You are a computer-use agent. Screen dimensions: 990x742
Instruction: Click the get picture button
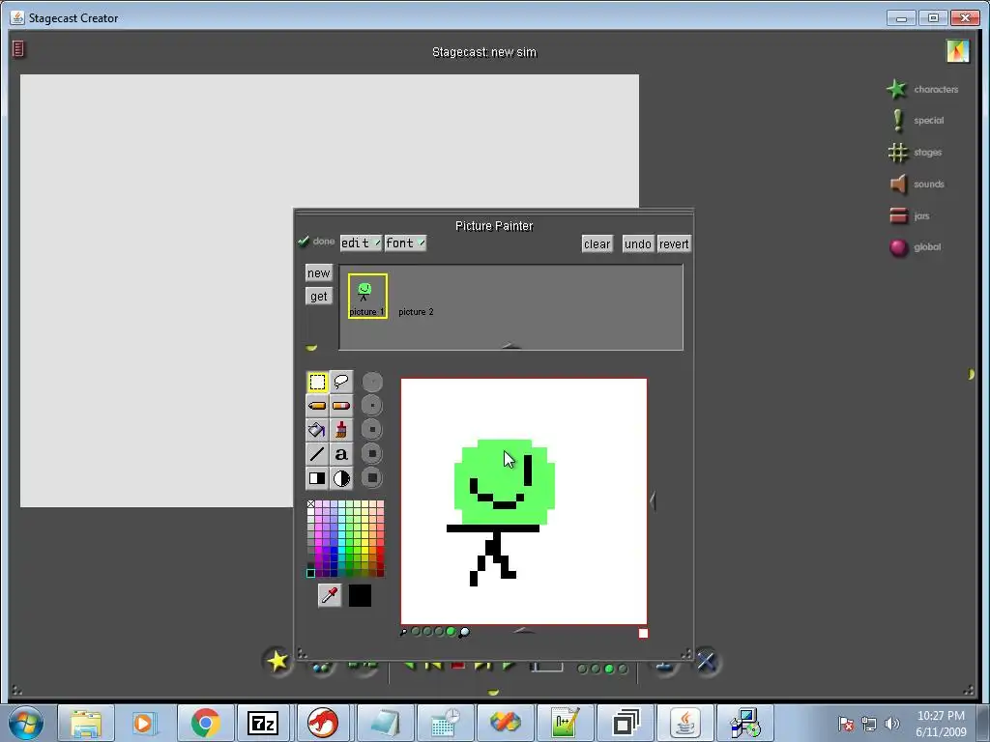(318, 296)
